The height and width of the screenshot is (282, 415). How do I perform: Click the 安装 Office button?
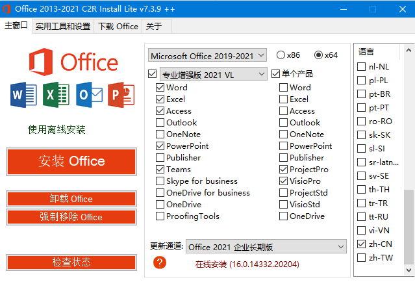click(71, 162)
